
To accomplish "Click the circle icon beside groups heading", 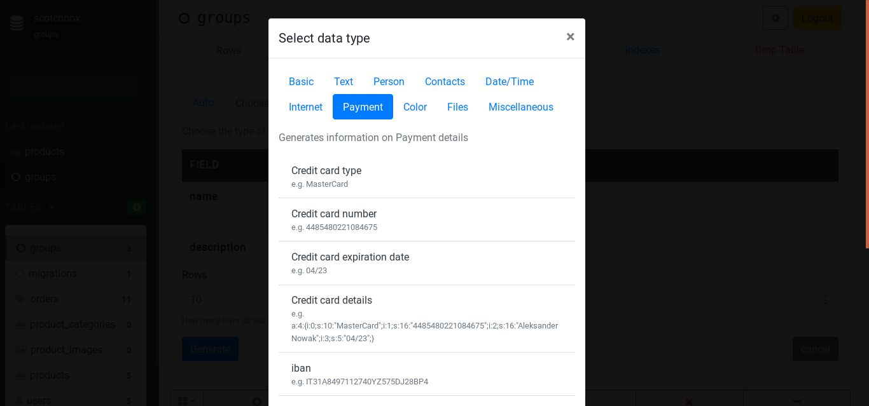I will tap(184, 18).
